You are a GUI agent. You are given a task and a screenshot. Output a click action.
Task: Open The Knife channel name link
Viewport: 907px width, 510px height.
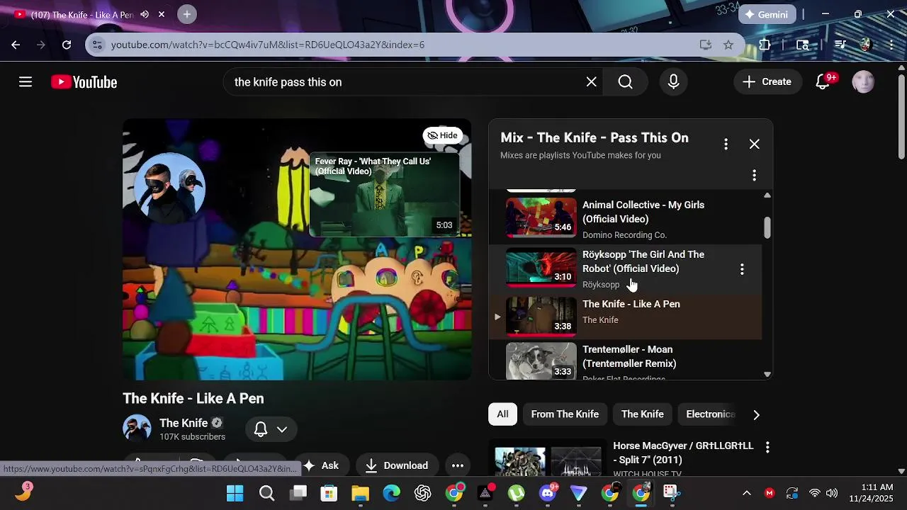tap(184, 423)
